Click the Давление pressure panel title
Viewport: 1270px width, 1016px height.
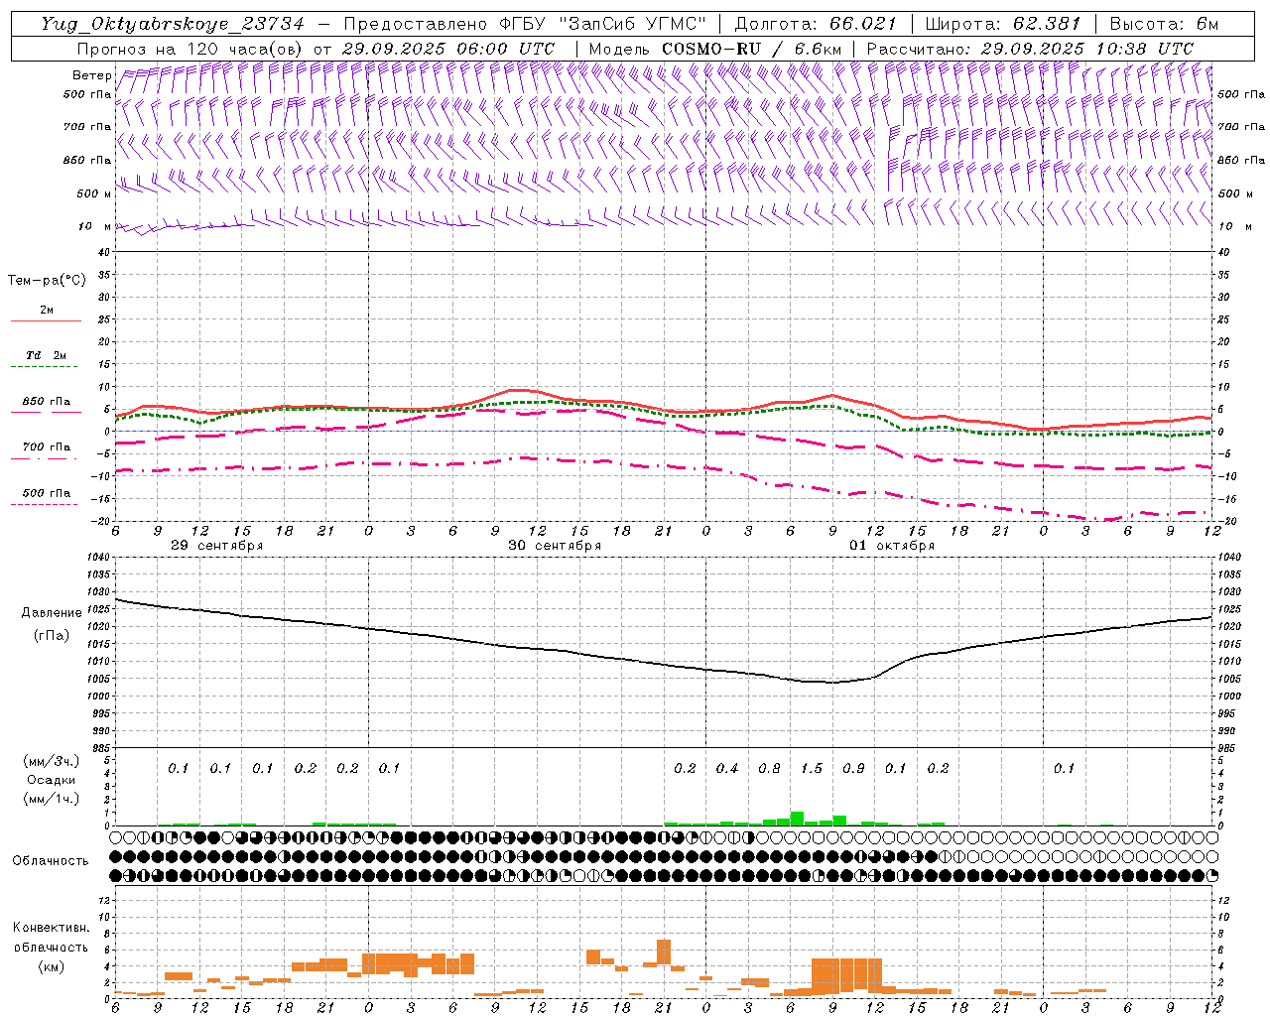point(52,613)
